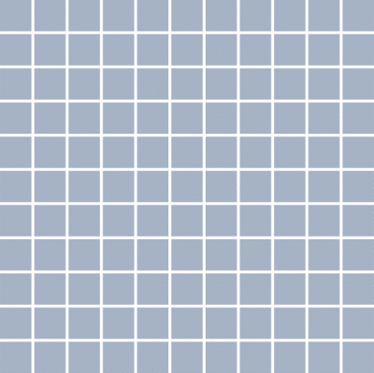Image resolution: width=374 pixels, height=373 pixels.
Task: Click the tenth tile in the ninth row
Action: [324, 290]
